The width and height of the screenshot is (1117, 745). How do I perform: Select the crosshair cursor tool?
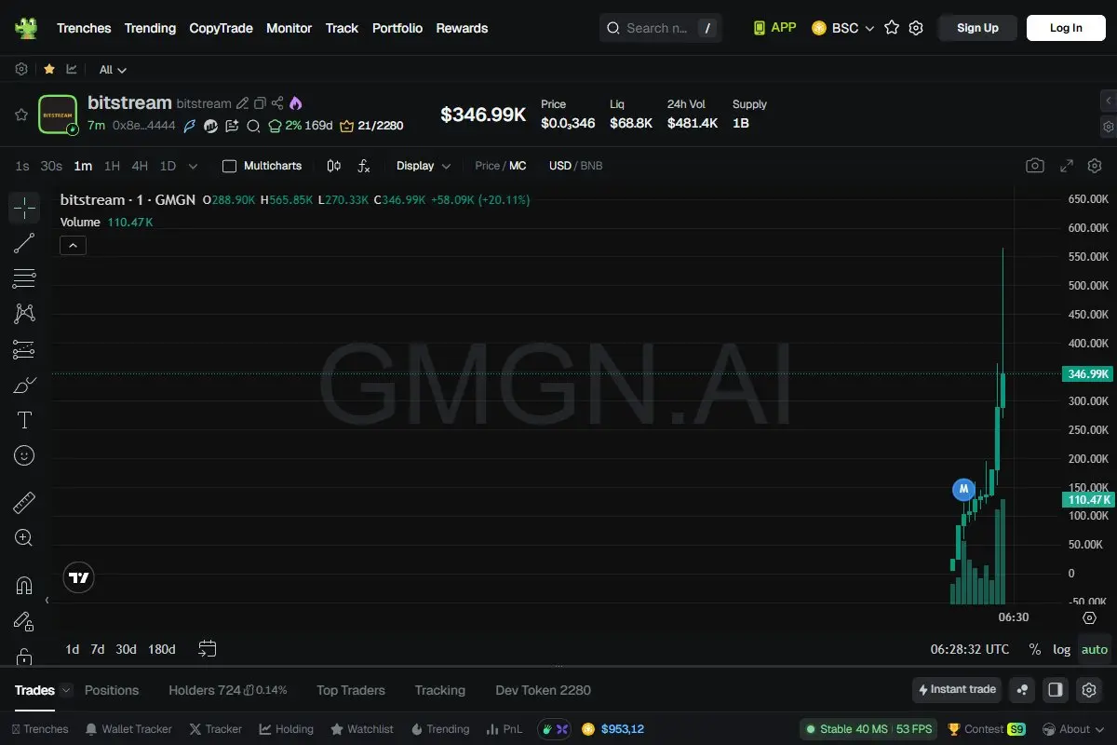click(24, 208)
